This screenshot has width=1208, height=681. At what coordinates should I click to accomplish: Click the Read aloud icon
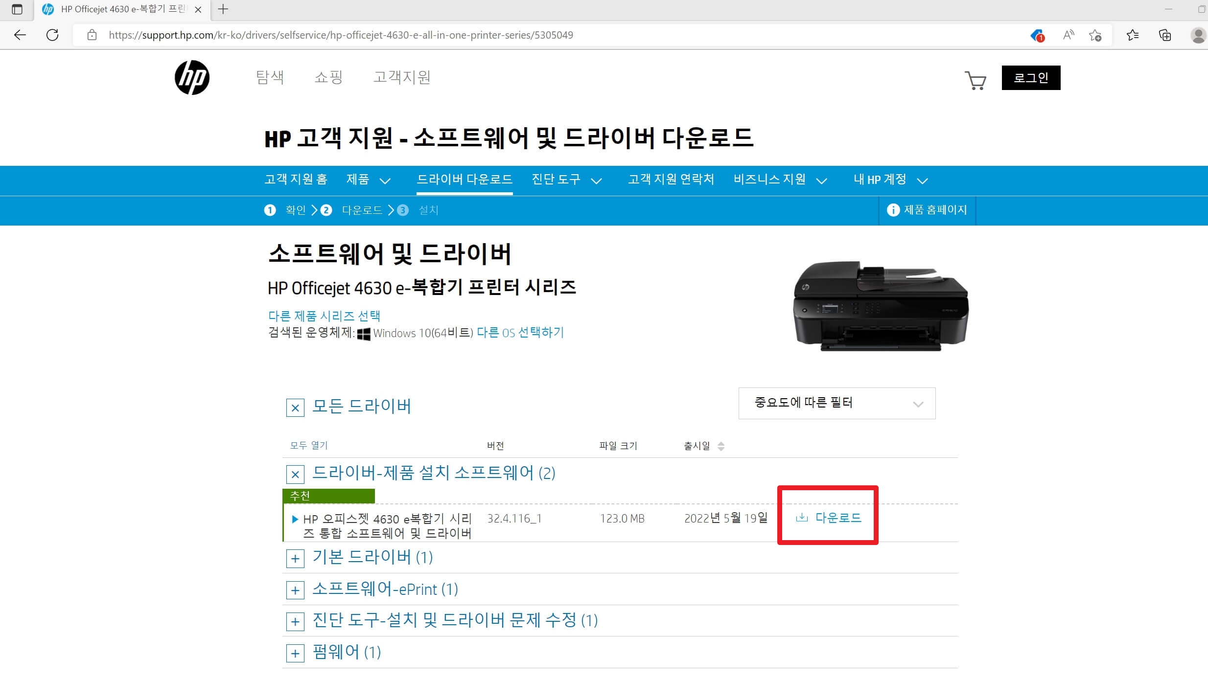click(1069, 35)
